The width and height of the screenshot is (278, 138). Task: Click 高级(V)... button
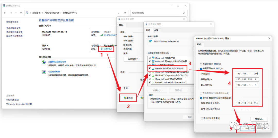coord(259,119)
